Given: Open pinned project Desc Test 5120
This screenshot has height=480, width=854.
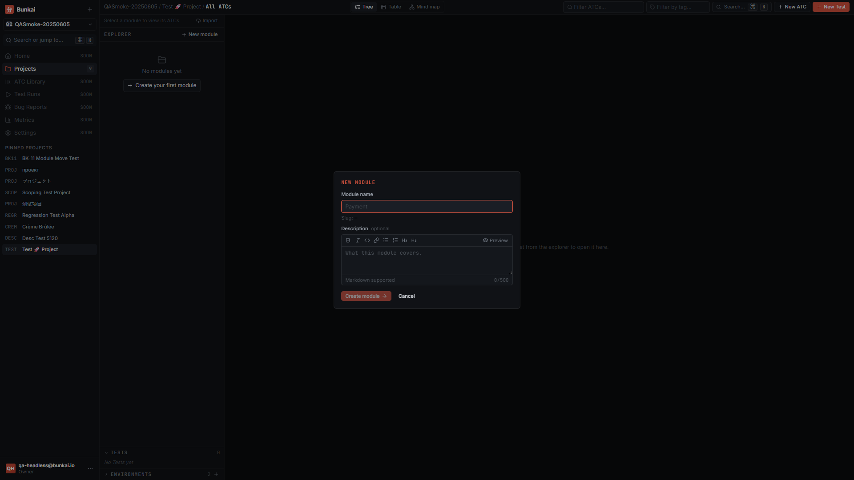Looking at the screenshot, I should coord(49,238).
